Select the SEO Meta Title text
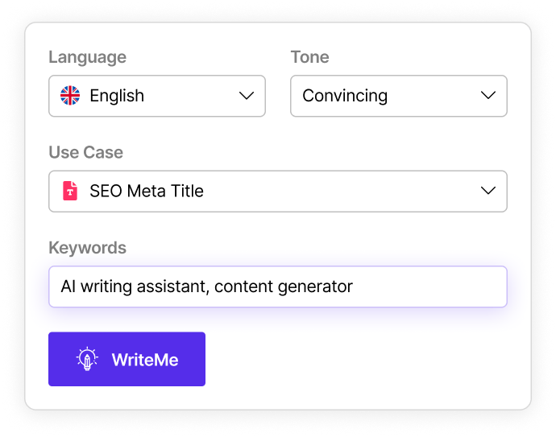 147,191
